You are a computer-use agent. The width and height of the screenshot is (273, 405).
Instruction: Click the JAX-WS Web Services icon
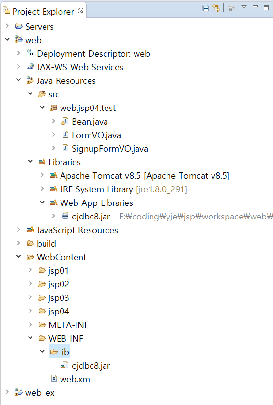(30, 67)
